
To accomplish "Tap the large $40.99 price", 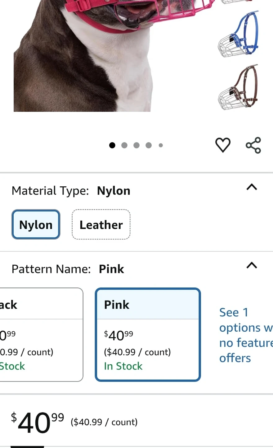I will (x=37, y=422).
